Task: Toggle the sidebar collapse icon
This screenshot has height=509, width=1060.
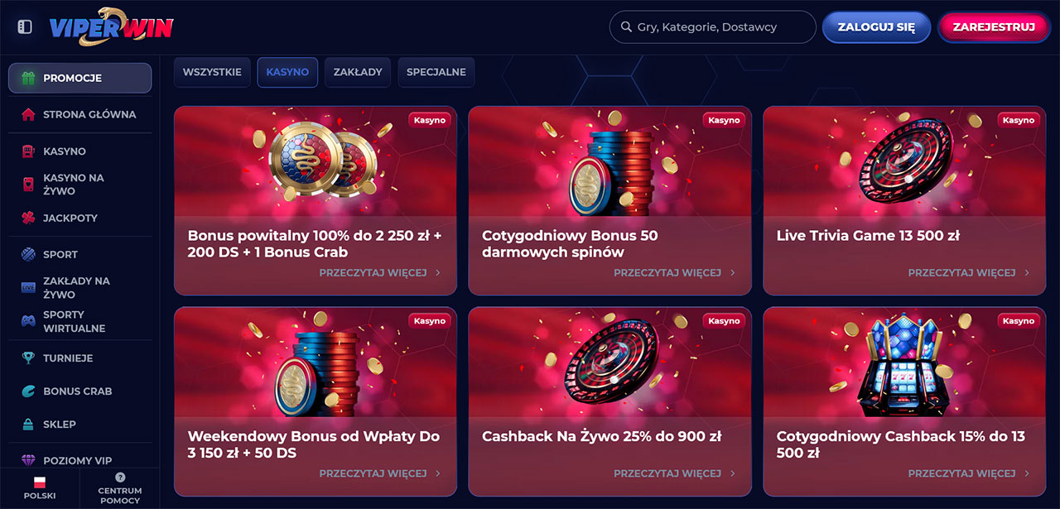Action: coord(25,27)
